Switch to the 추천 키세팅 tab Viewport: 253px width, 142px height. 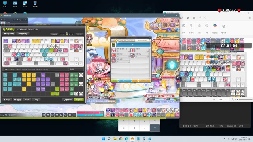click(x=9, y=34)
